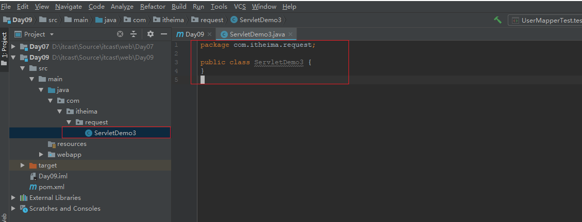Select the Day09.iml file in tree

coord(53,176)
